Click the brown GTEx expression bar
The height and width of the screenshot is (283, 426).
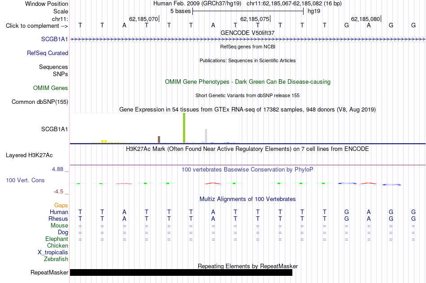click(x=159, y=139)
